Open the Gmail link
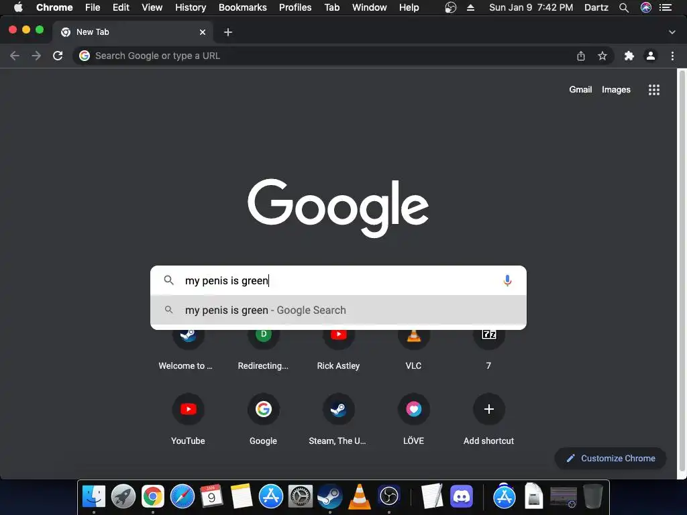The width and height of the screenshot is (687, 515). [x=580, y=89]
